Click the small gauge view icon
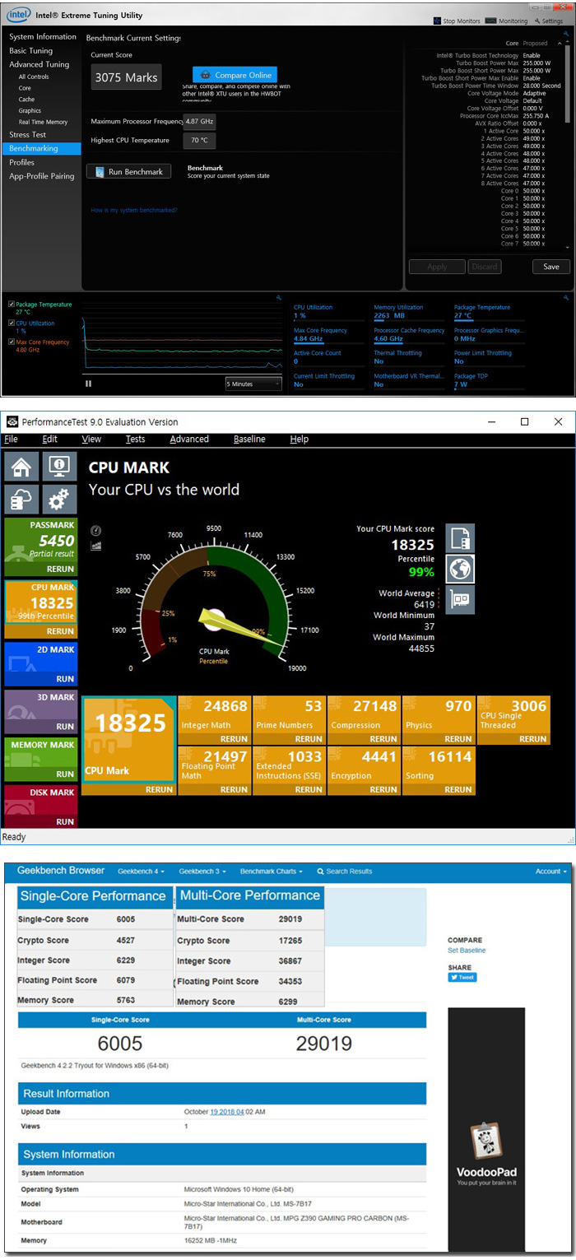The width and height of the screenshot is (576, 1260). pyautogui.click(x=96, y=531)
